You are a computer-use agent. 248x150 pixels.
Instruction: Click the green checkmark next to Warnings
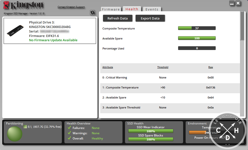coord(69,133)
